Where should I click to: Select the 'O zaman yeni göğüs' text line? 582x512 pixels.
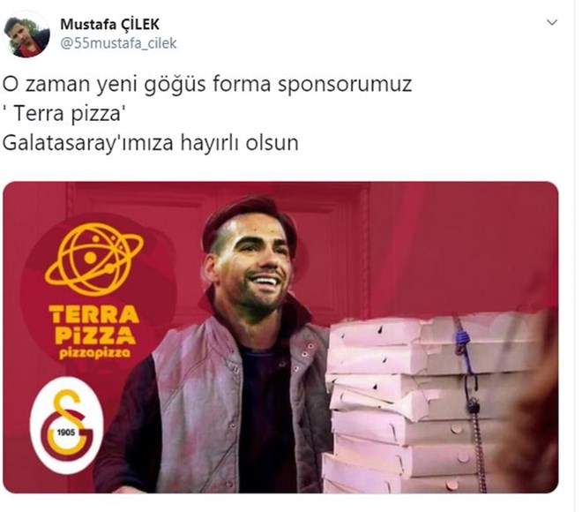tap(207, 85)
